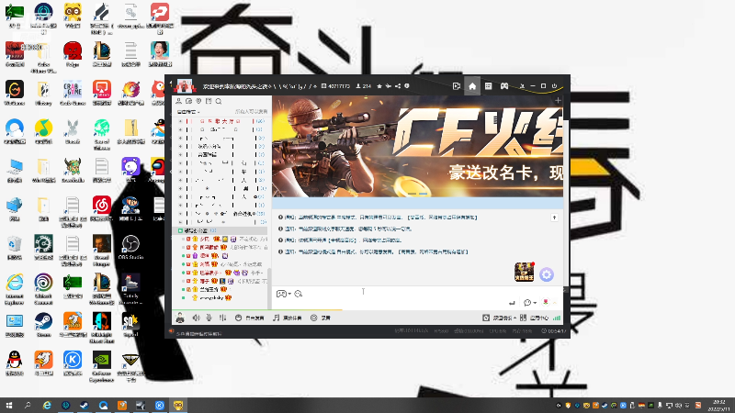The width and height of the screenshot is (735, 413).
Task: Click the music note accompaniment button
Action: (x=288, y=318)
